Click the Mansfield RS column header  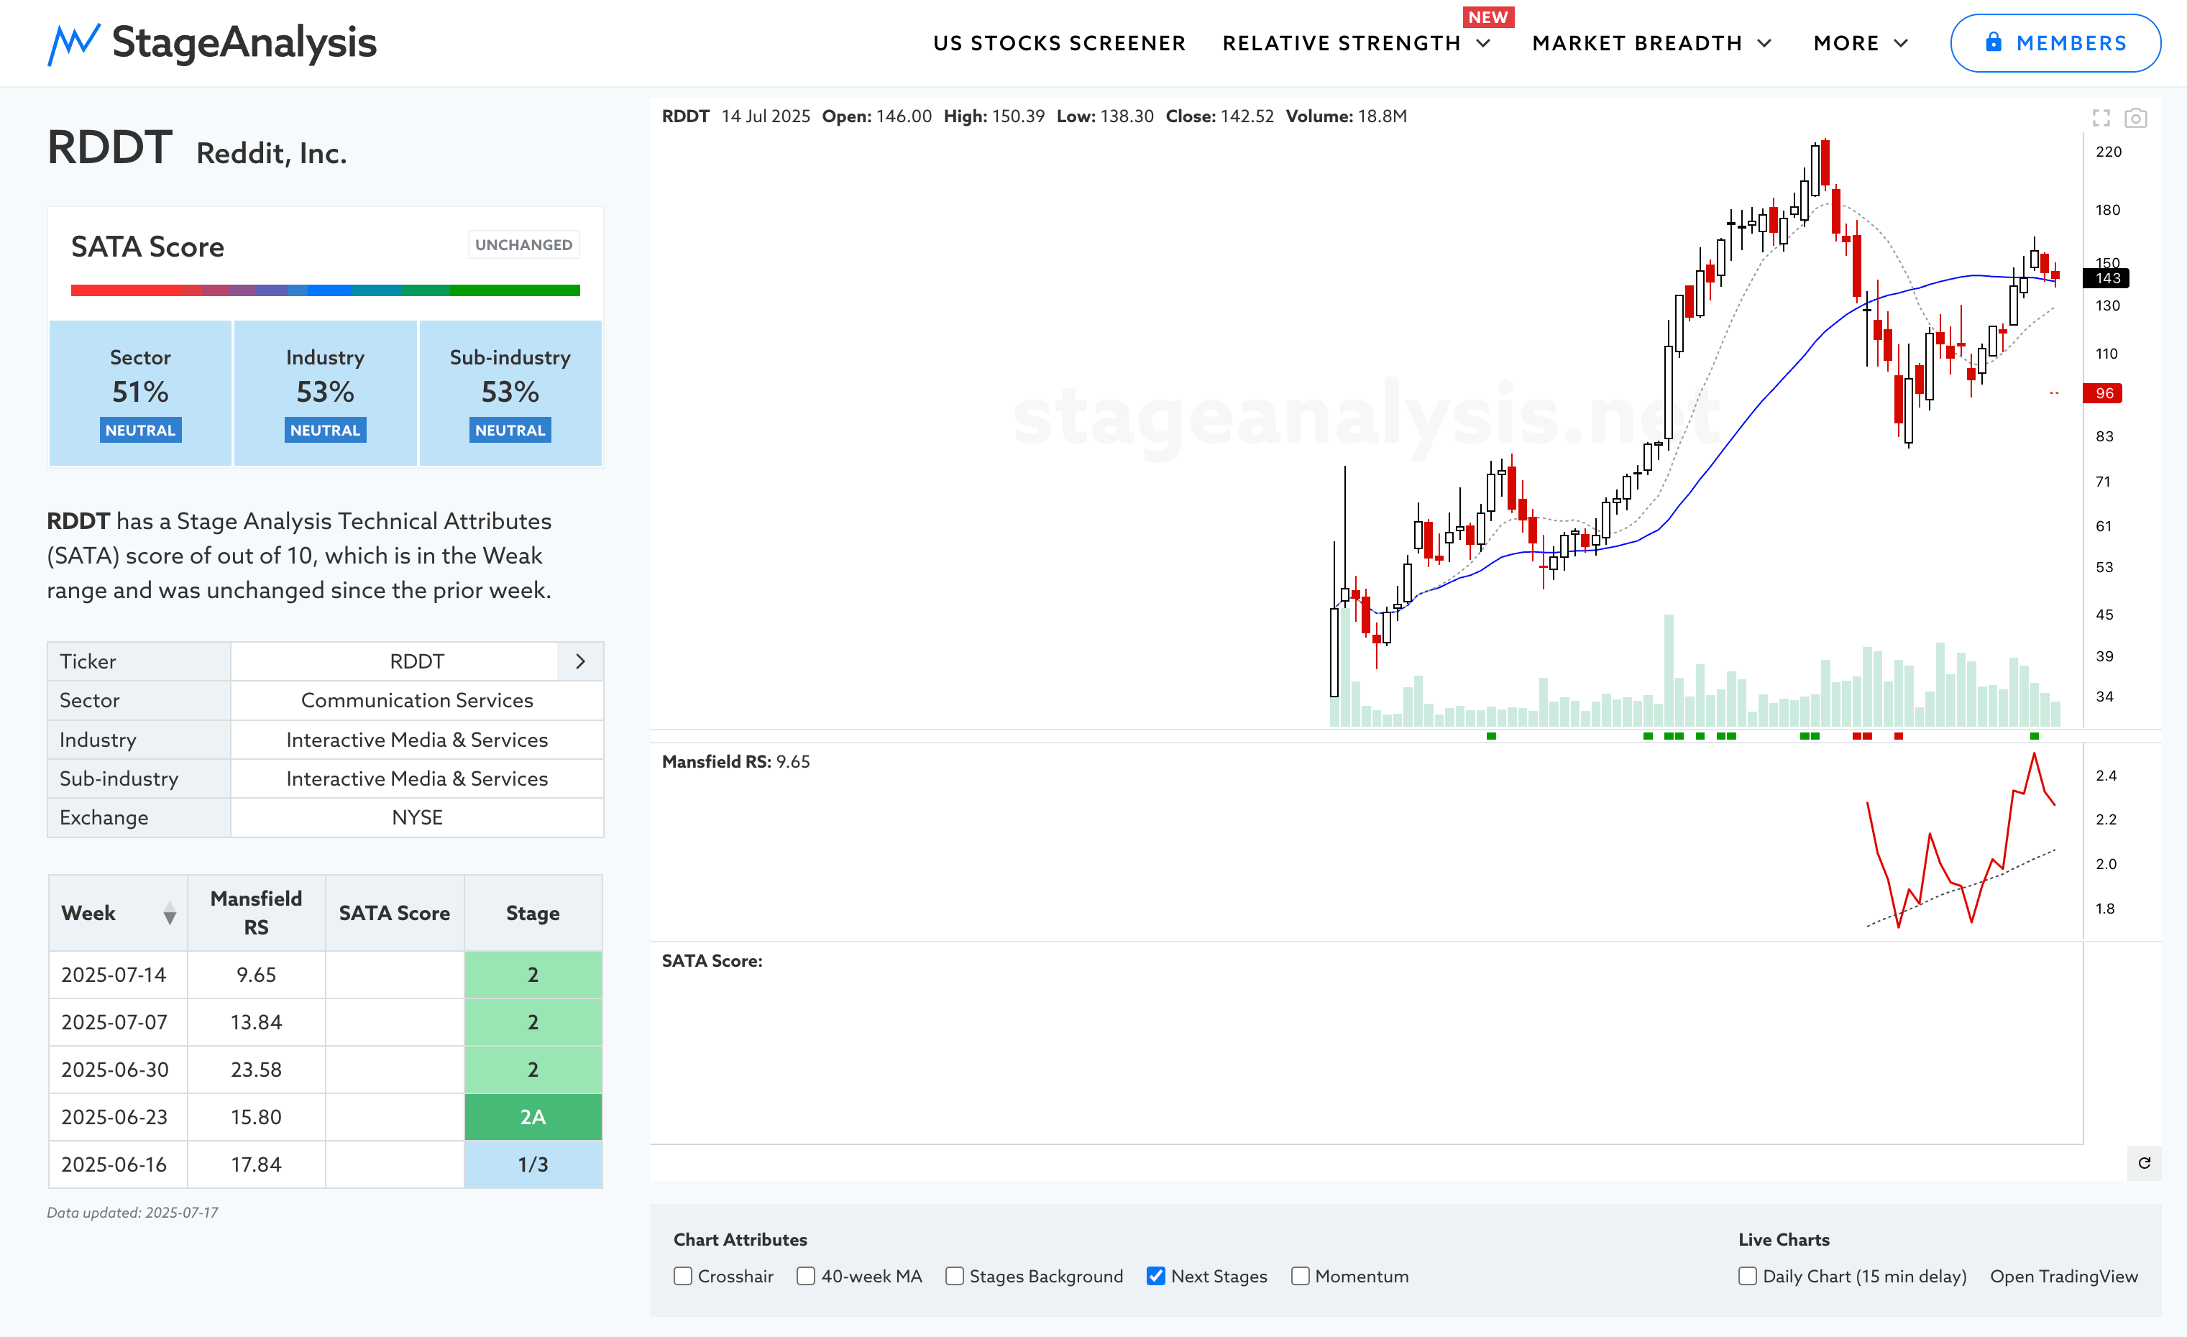(x=257, y=913)
